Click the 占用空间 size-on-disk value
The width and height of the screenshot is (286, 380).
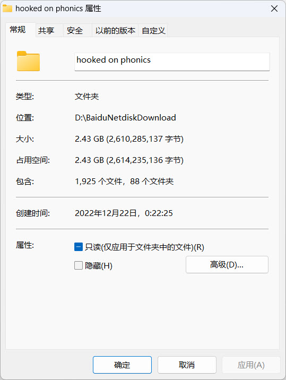(129, 160)
